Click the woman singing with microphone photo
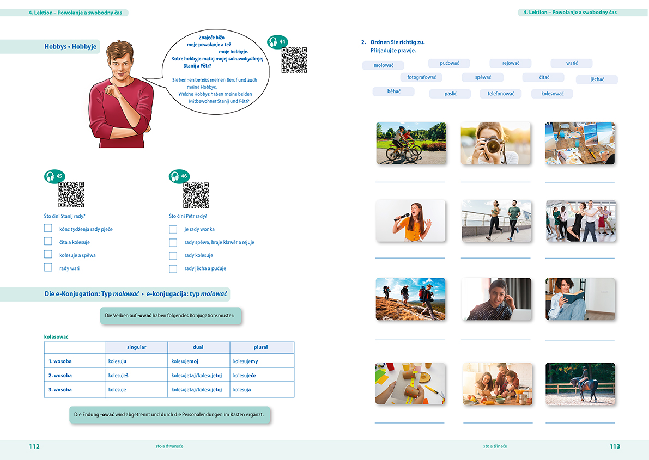The width and height of the screenshot is (649, 460). pos(410,220)
